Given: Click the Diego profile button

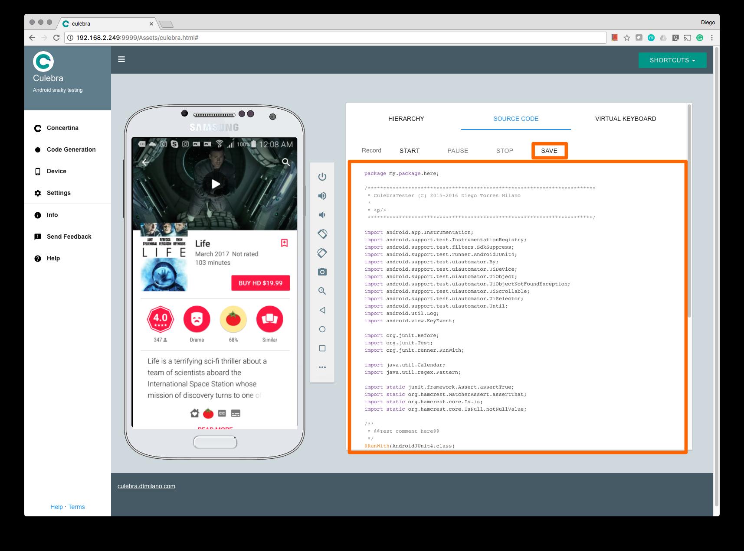Looking at the screenshot, I should tap(708, 23).
